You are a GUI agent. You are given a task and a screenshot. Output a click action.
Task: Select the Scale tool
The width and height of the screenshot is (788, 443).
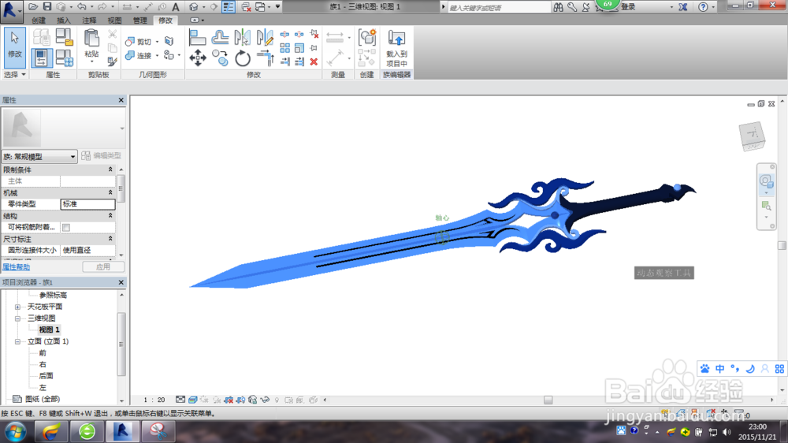pyautogui.click(x=299, y=48)
